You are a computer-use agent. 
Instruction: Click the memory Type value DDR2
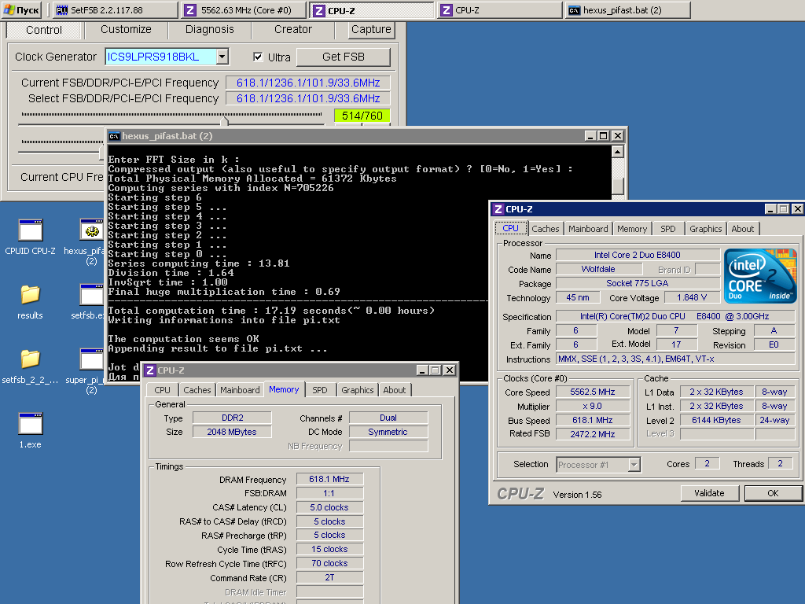[232, 418]
